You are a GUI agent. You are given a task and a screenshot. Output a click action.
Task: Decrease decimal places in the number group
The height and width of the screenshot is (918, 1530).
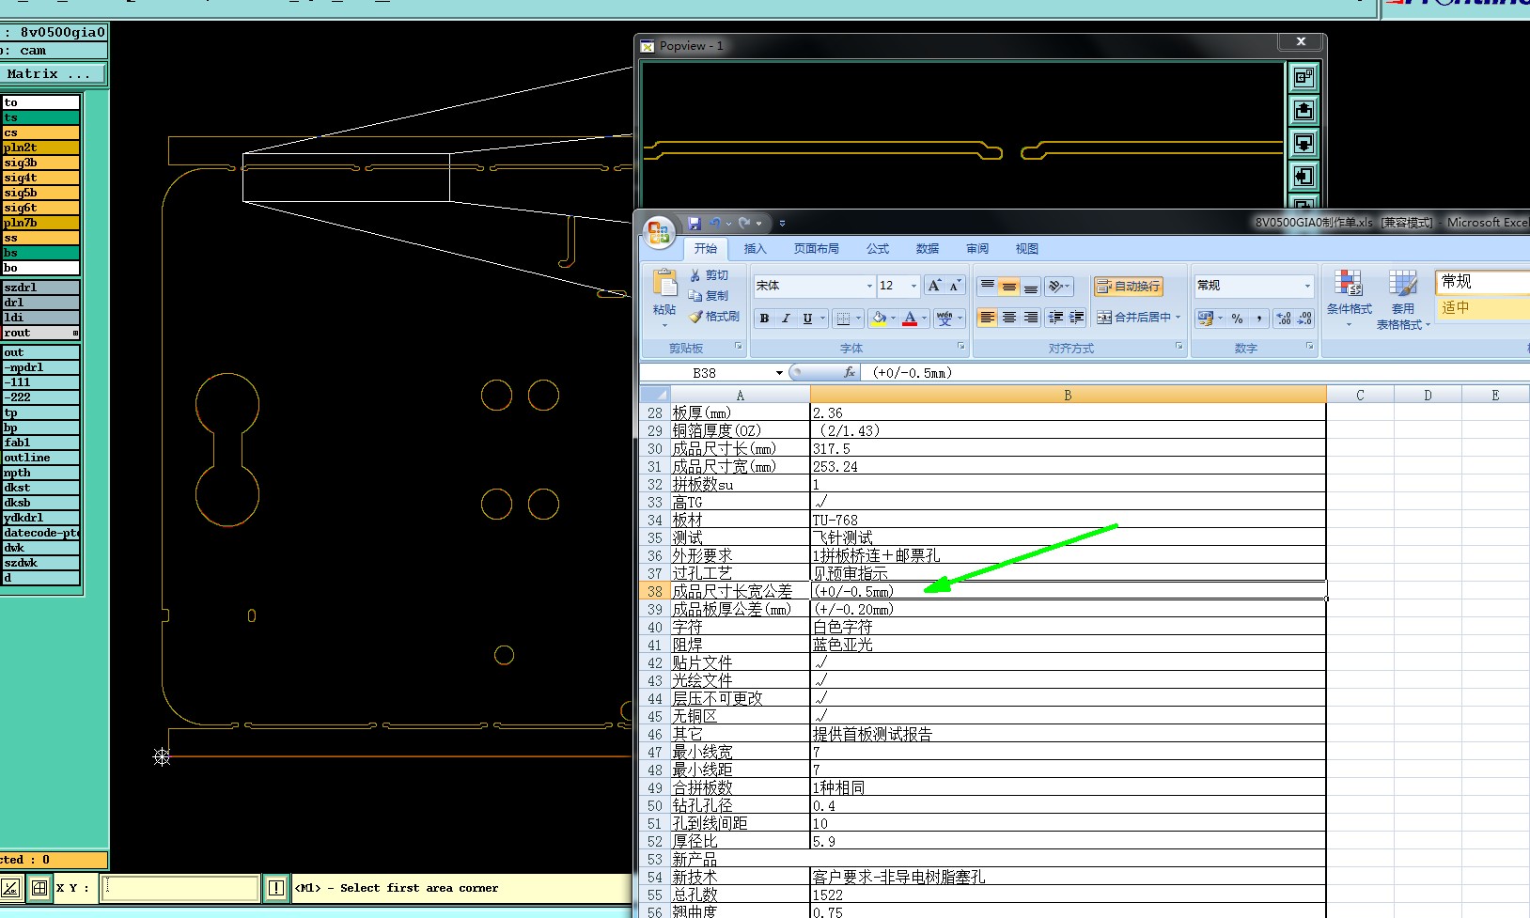[1304, 319]
